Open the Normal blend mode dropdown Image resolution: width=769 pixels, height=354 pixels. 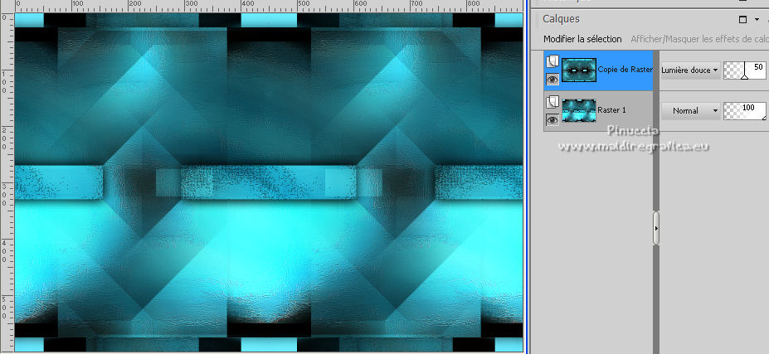690,111
